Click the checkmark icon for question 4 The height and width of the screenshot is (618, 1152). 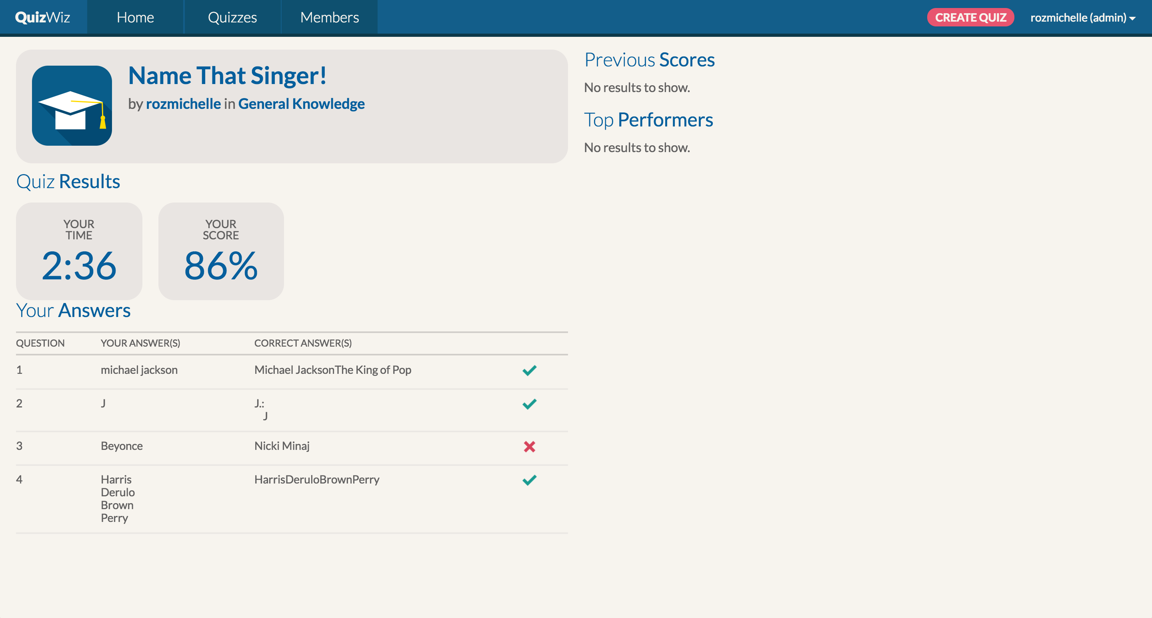point(530,480)
